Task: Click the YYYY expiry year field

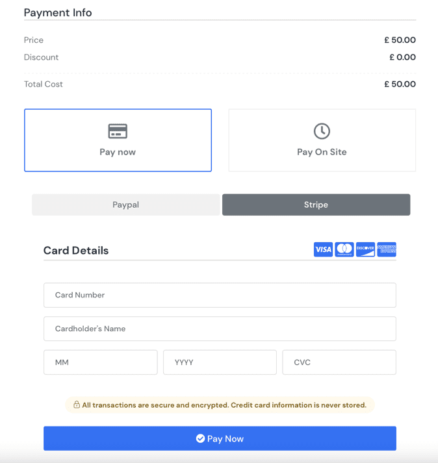Action: coord(220,362)
